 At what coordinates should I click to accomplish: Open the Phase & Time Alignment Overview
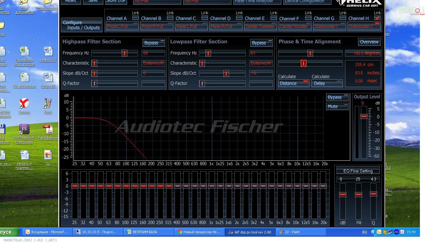(369, 42)
